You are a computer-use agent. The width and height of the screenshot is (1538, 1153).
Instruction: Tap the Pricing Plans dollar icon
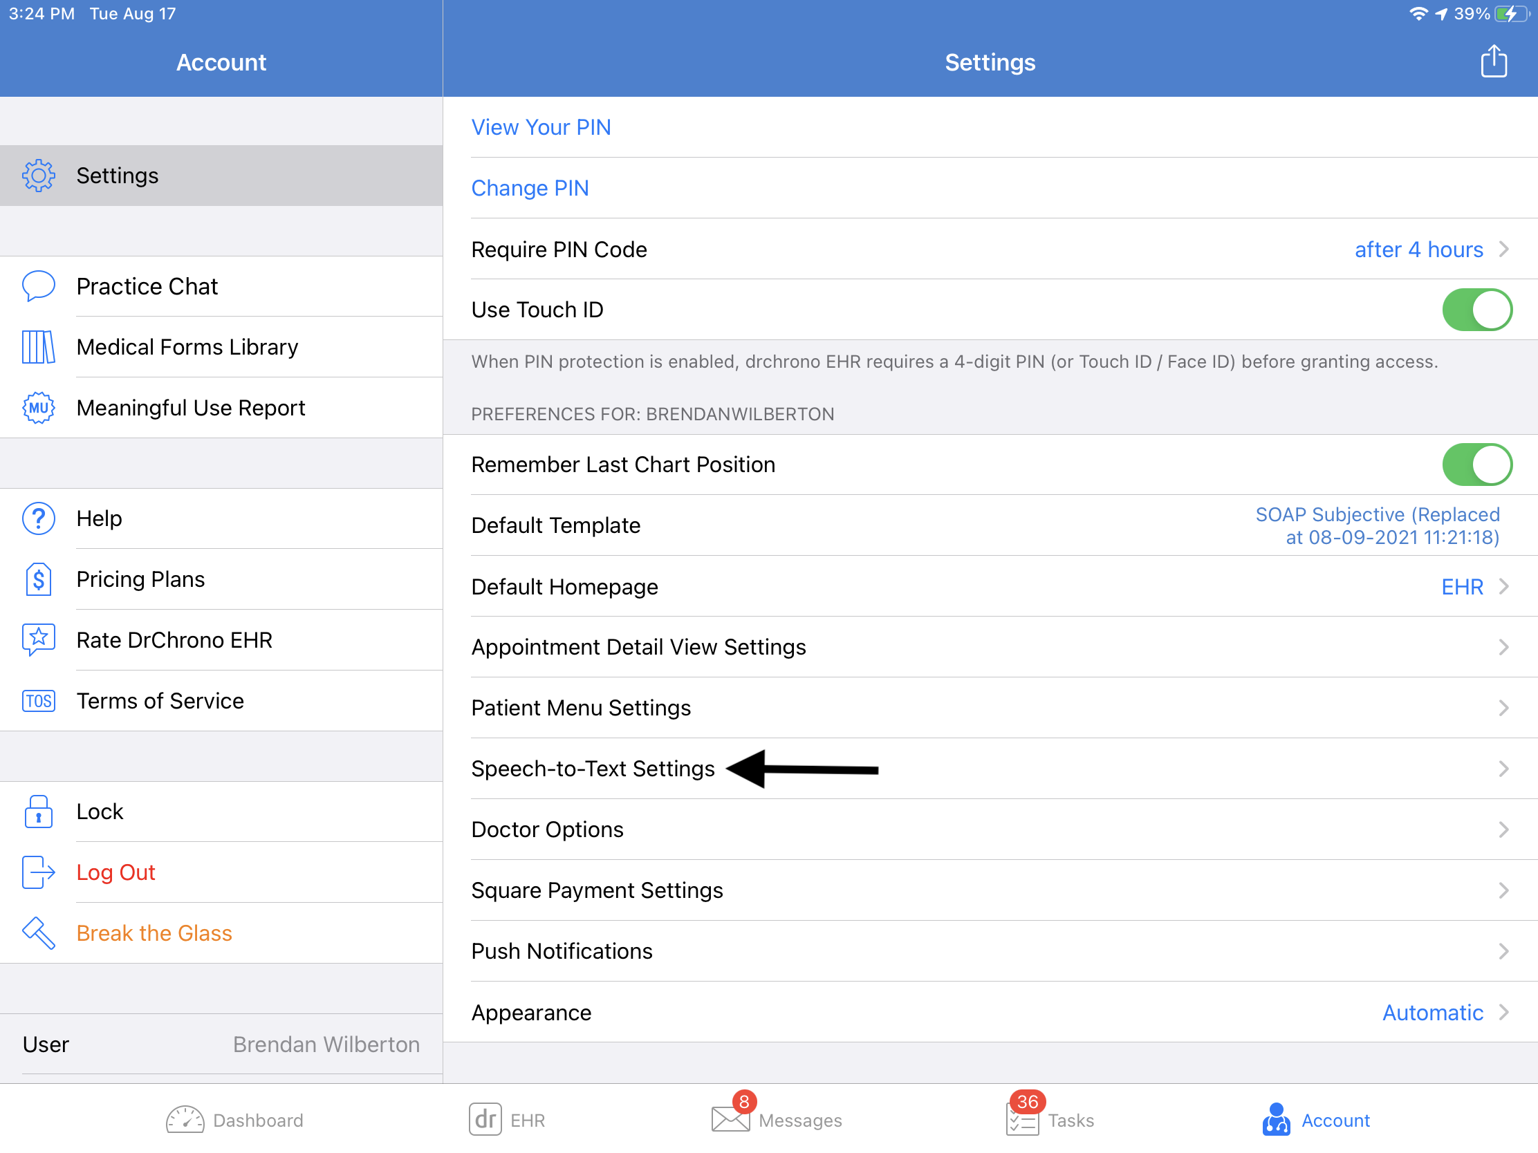(38, 579)
